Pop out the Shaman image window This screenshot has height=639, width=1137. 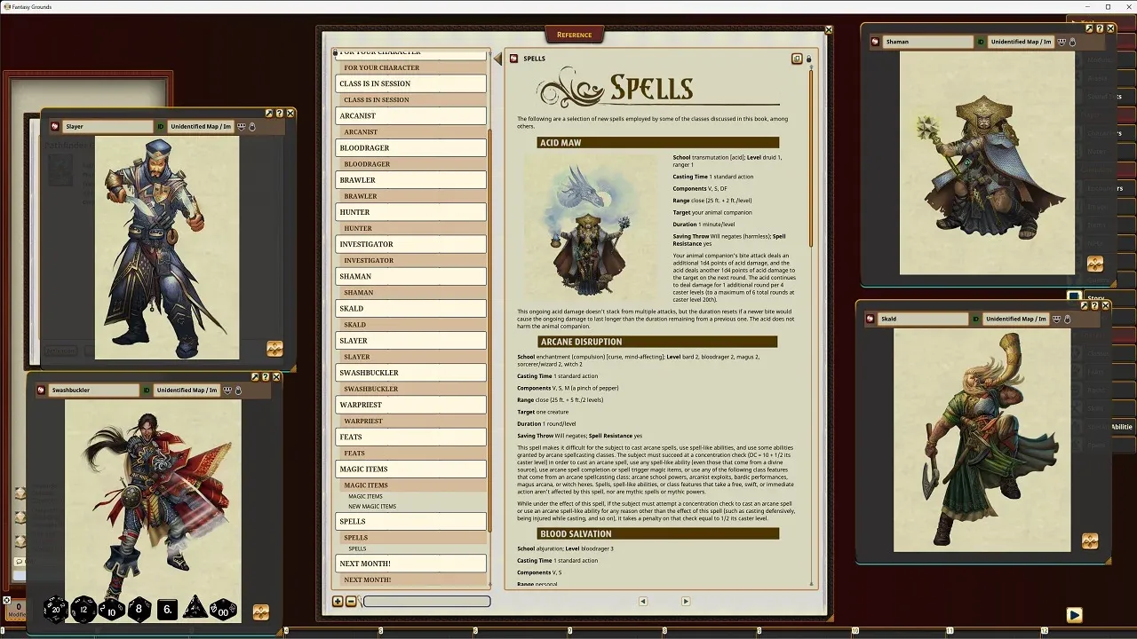(1089, 28)
